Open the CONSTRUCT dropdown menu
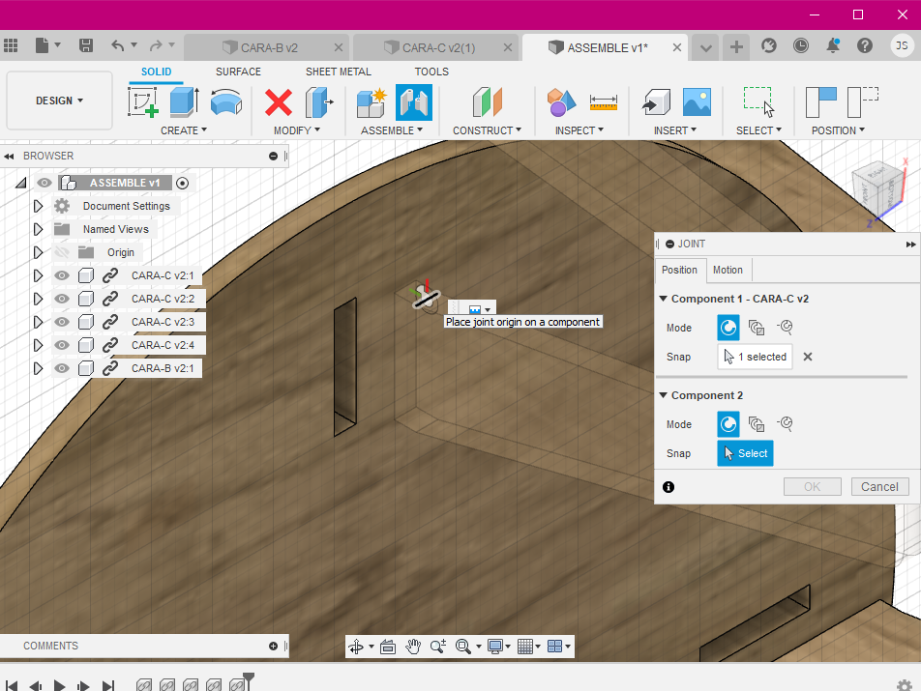 pyautogui.click(x=487, y=130)
